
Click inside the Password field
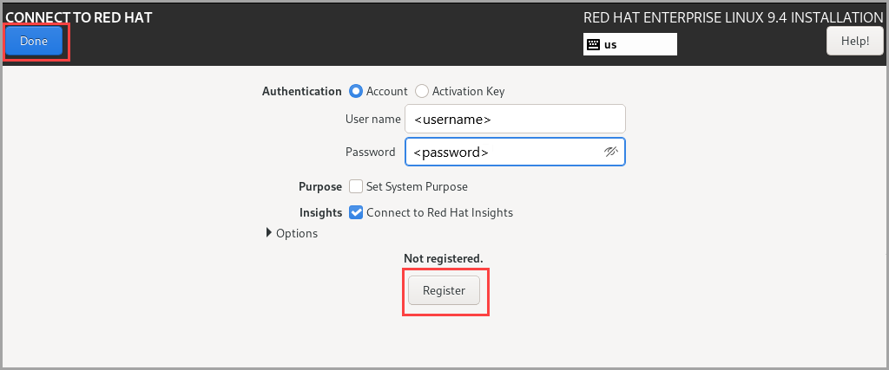pyautogui.click(x=516, y=152)
